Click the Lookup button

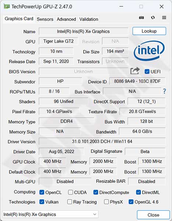click(149, 31)
